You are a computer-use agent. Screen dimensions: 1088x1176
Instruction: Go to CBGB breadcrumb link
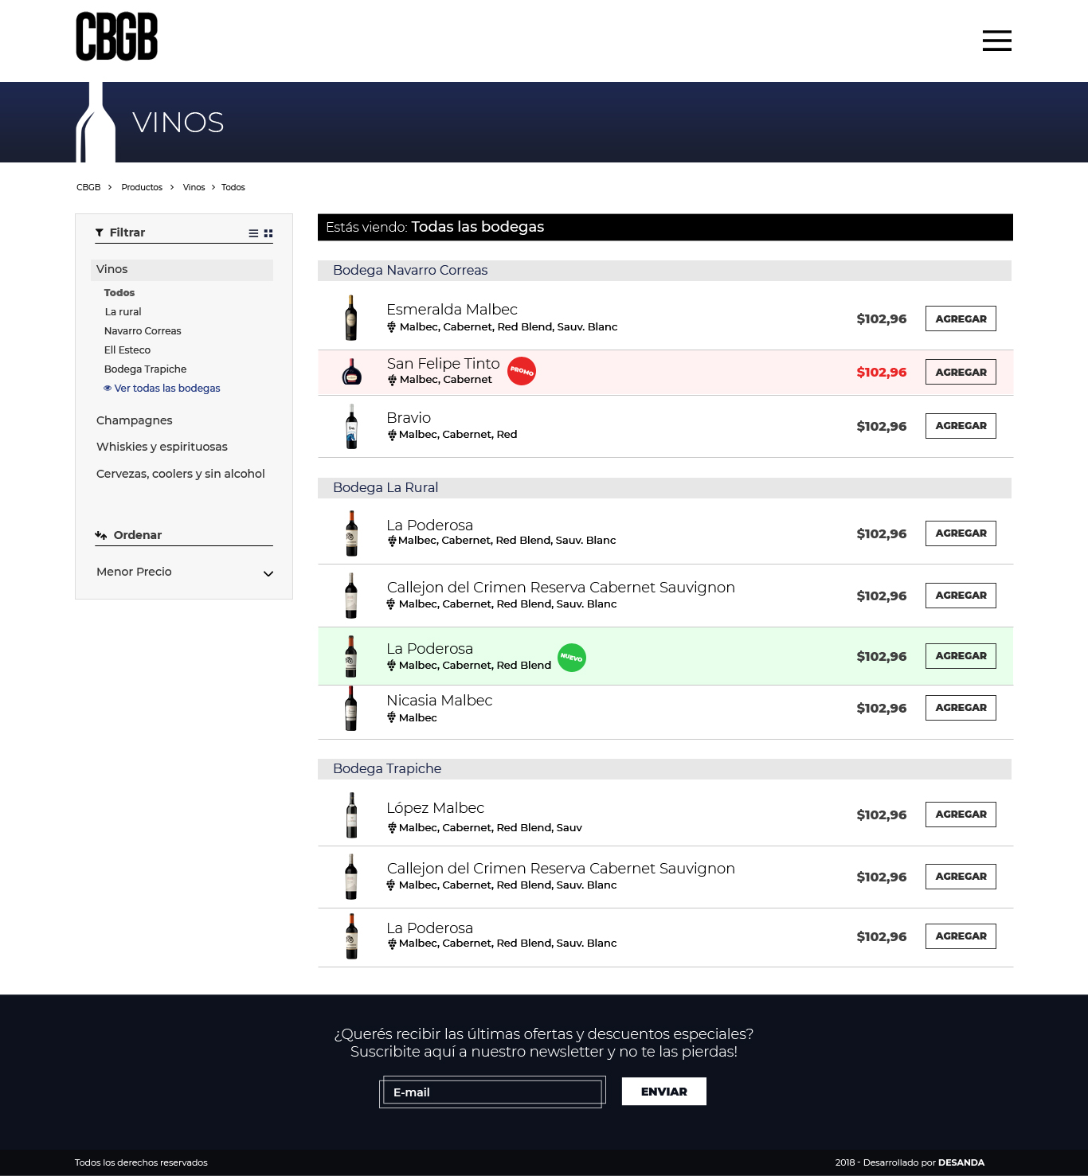pyautogui.click(x=88, y=188)
